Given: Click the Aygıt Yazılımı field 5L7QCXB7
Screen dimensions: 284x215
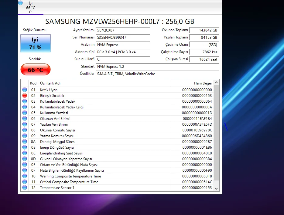Looking at the screenshot, I should 123,30.
